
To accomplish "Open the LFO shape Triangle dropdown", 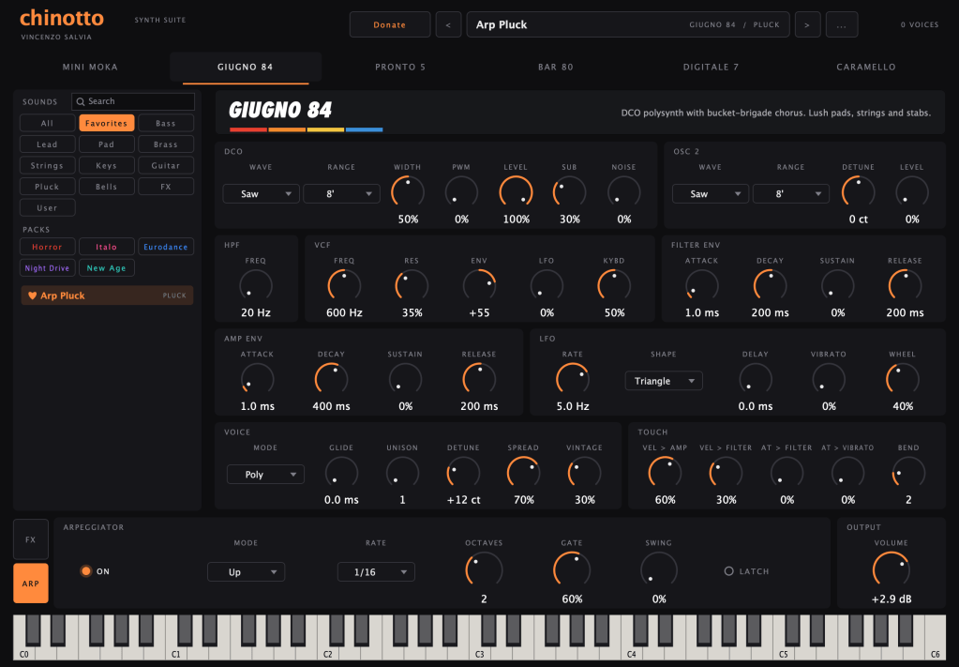I will click(664, 381).
